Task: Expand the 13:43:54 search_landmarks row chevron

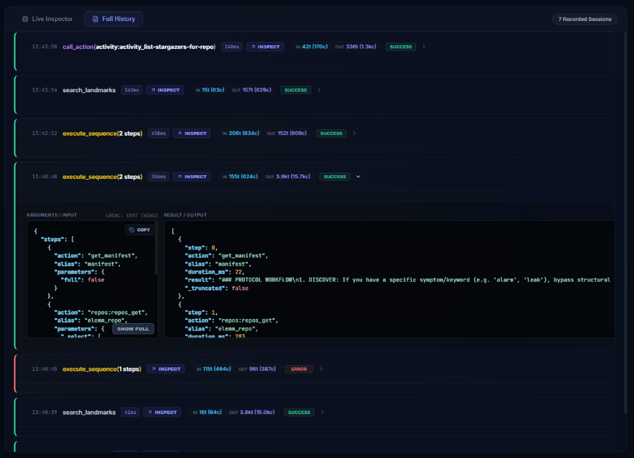Action: (x=319, y=90)
